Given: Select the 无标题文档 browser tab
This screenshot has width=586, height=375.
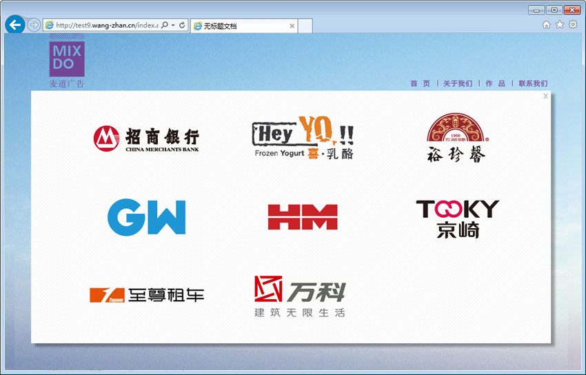Looking at the screenshot, I should pos(244,26).
